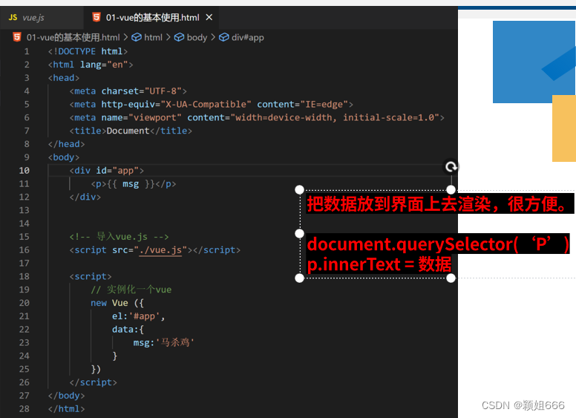Click the rotate handle above the text box
Image resolution: width=576 pixels, height=418 pixels.
tap(451, 167)
